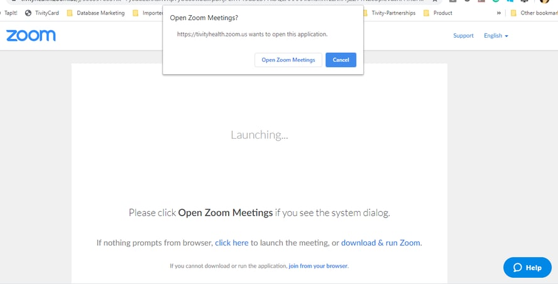Click the Zoom logo
This screenshot has width=558, height=284.
[31, 36]
